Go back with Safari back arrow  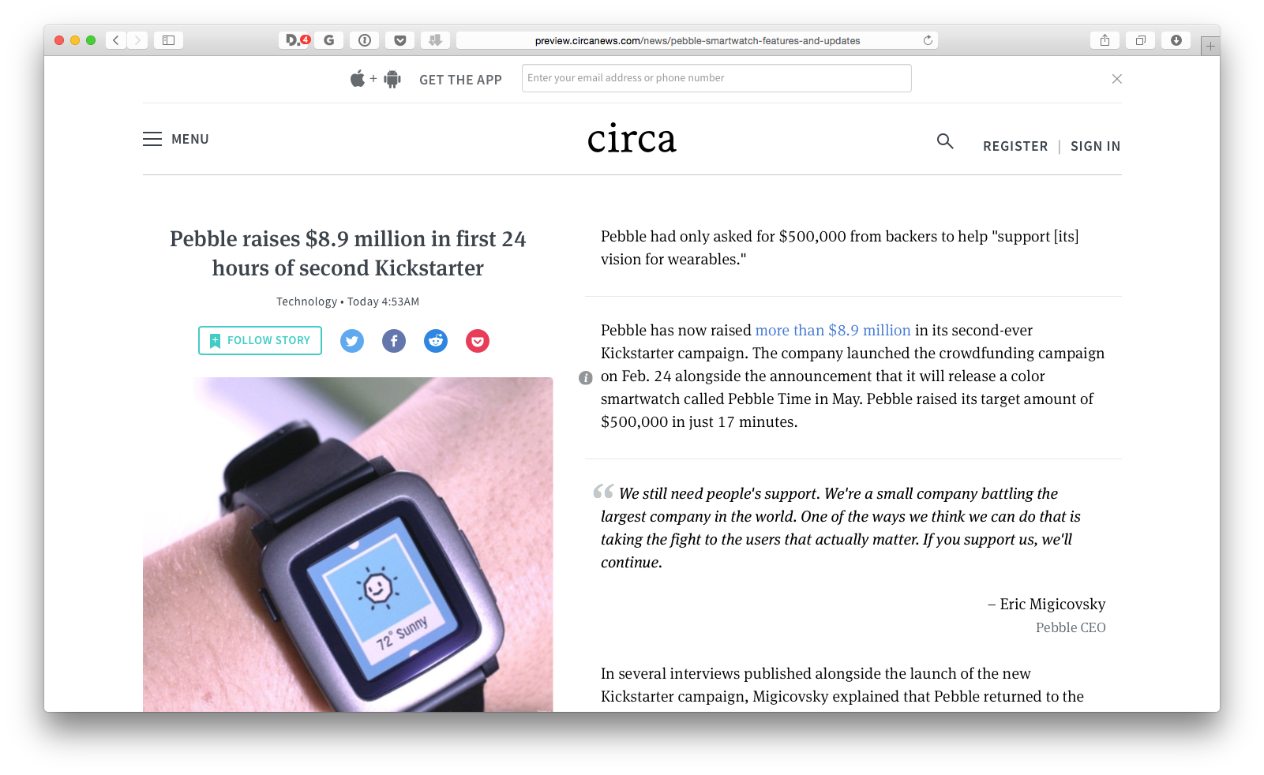(x=116, y=40)
